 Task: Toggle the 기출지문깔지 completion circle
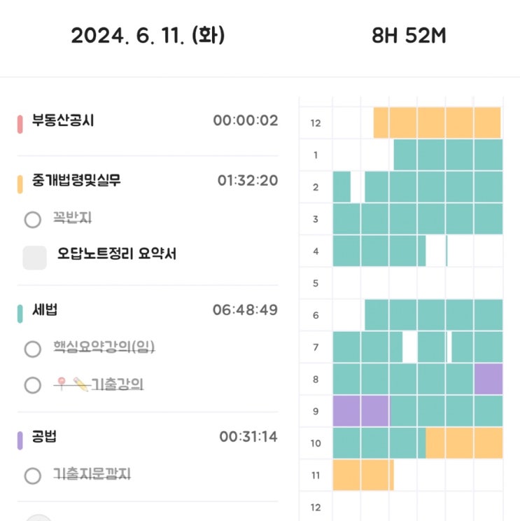pyautogui.click(x=32, y=476)
